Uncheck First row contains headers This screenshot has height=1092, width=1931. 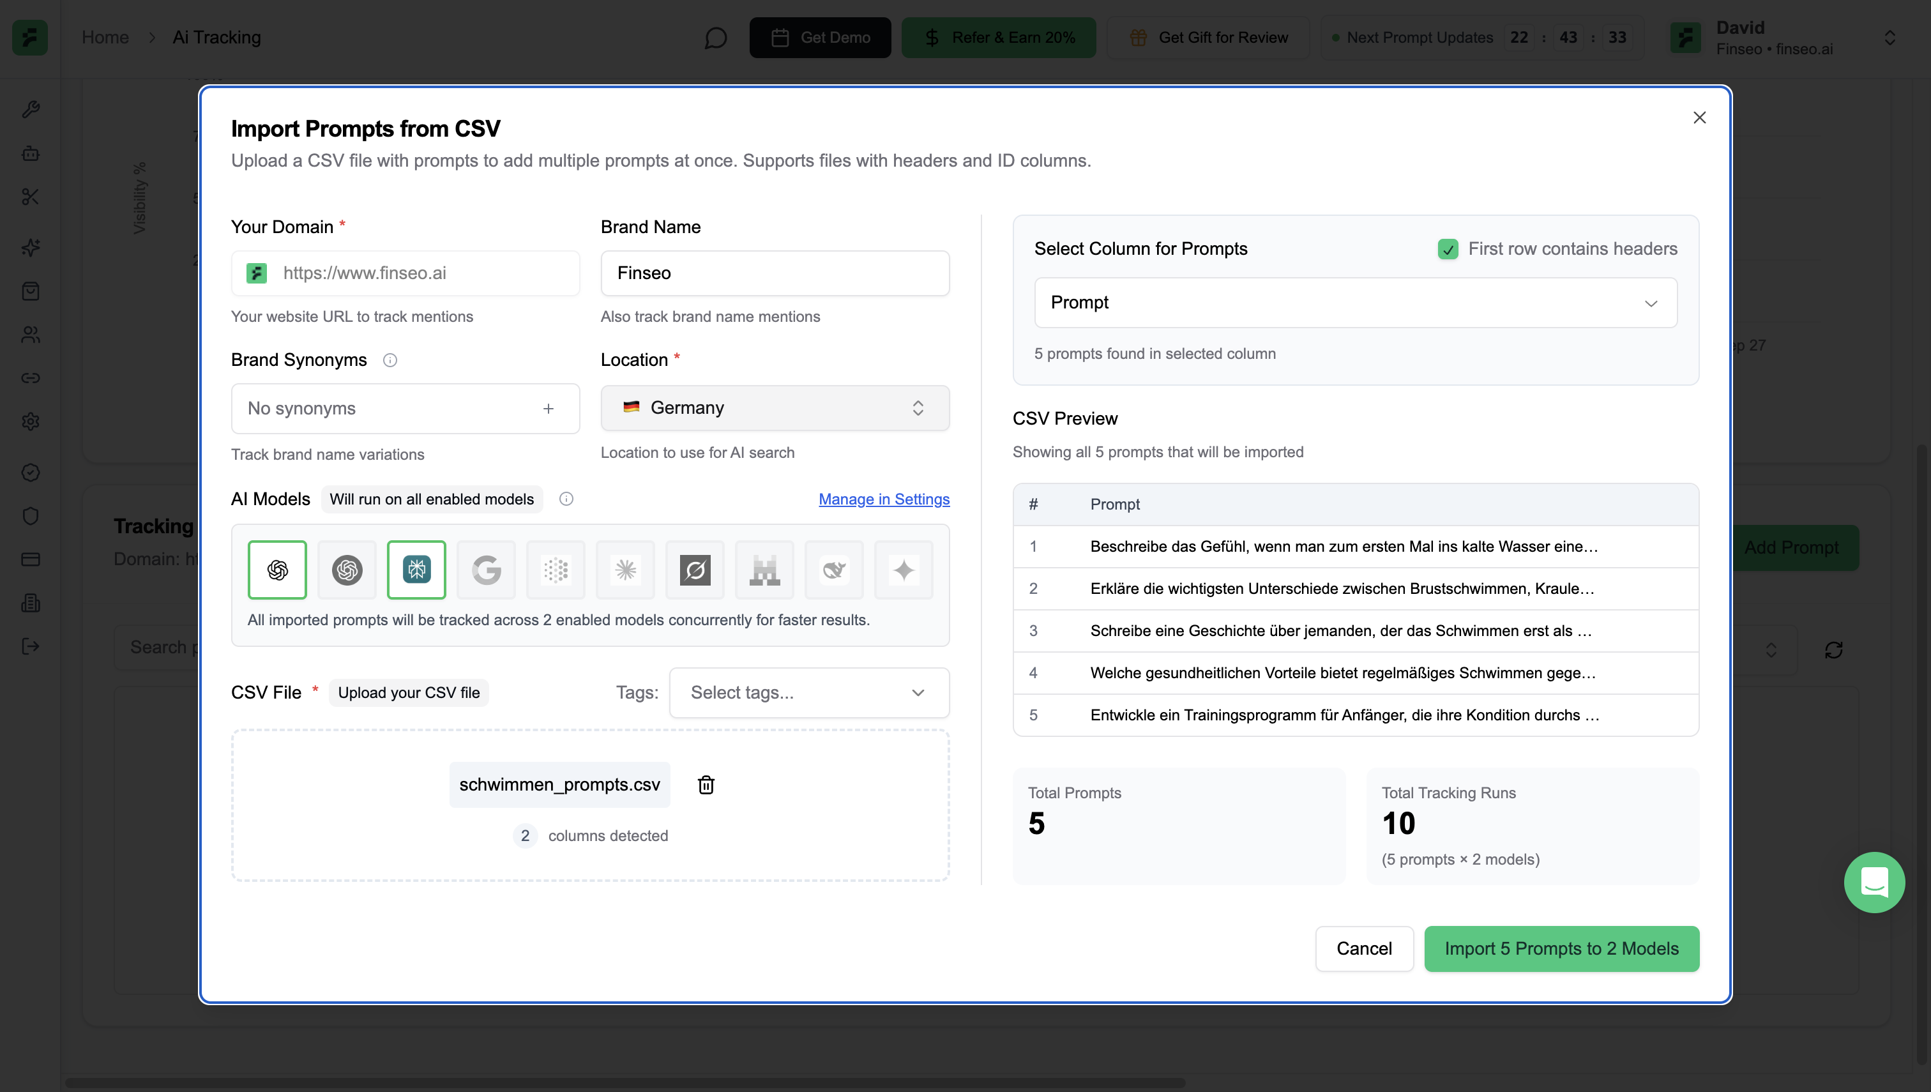click(x=1448, y=249)
